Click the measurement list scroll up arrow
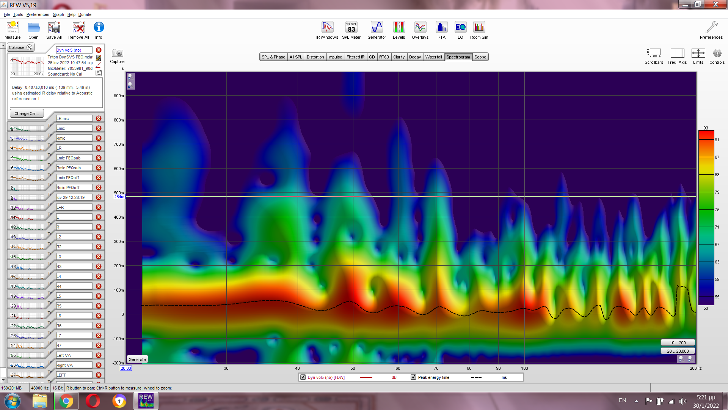Image resolution: width=728 pixels, height=410 pixels. [3, 46]
